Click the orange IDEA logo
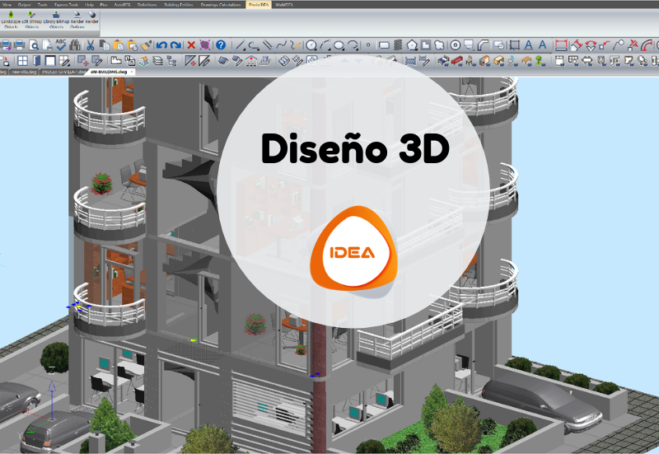Screen dimensions: 659x454 (x=353, y=250)
